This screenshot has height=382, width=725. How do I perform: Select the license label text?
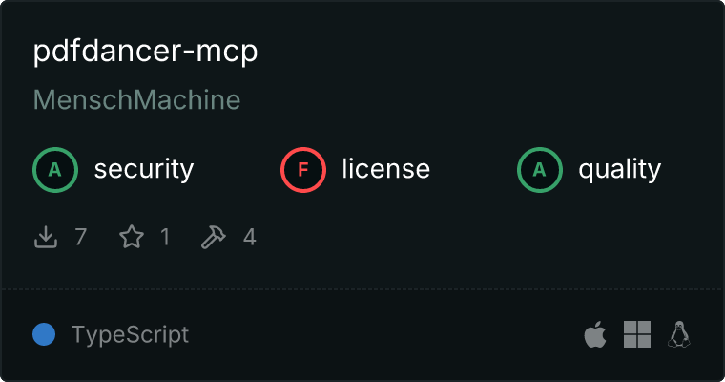click(385, 168)
